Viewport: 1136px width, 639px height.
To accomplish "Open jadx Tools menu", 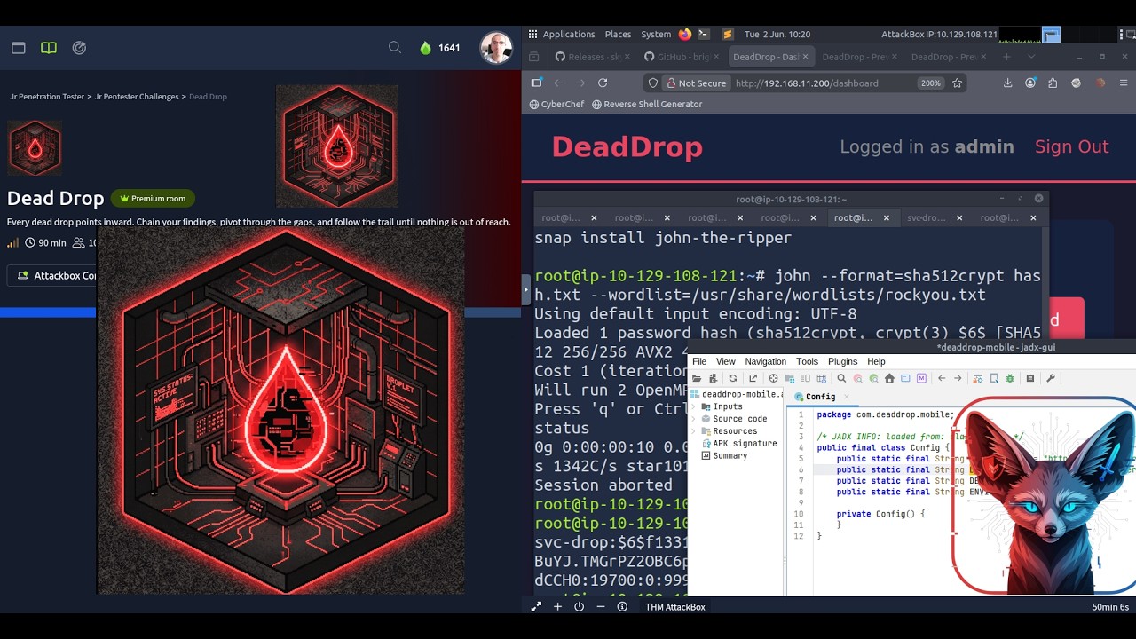I will 807,361.
